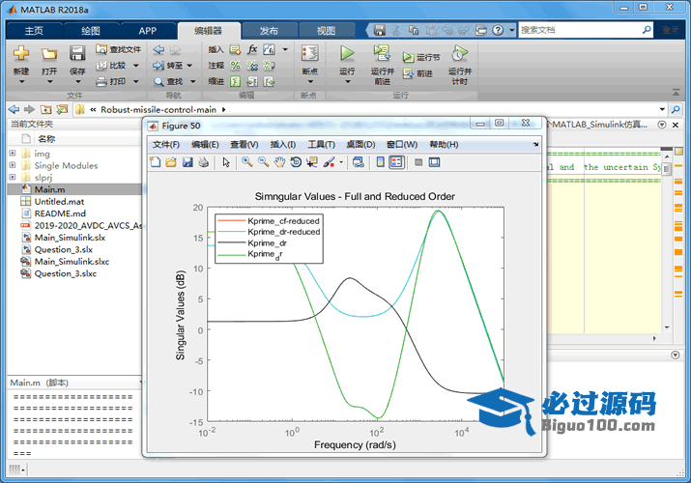Click Run and Advance icon
The height and width of the screenshot is (483, 691).
382,53
